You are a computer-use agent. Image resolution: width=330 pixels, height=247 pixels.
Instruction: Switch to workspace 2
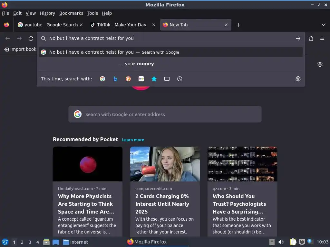22,242
